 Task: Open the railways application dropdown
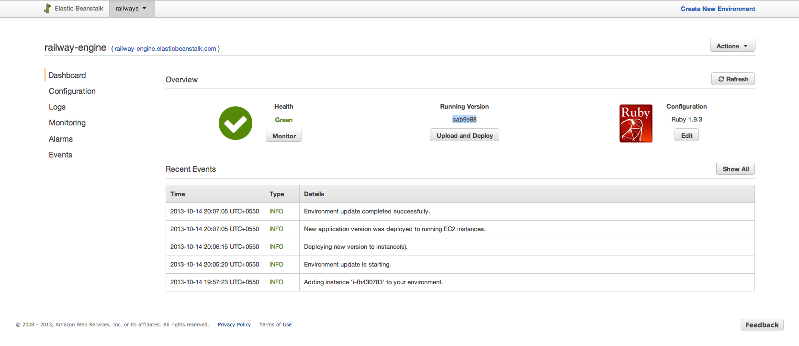[x=131, y=9]
